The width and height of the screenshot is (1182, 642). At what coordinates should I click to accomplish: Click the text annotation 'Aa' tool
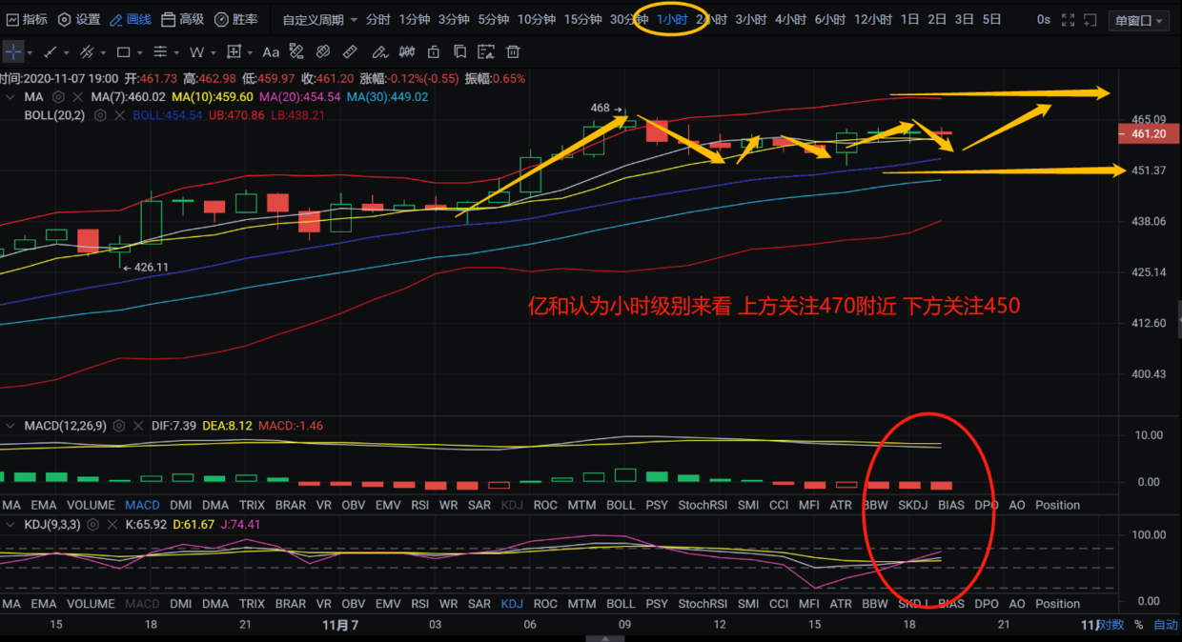[x=271, y=51]
